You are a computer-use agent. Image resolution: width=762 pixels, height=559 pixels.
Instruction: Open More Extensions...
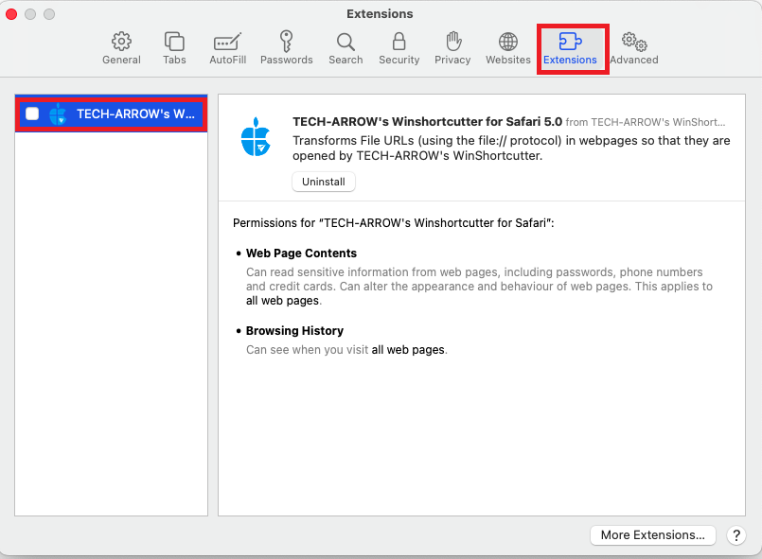point(652,534)
